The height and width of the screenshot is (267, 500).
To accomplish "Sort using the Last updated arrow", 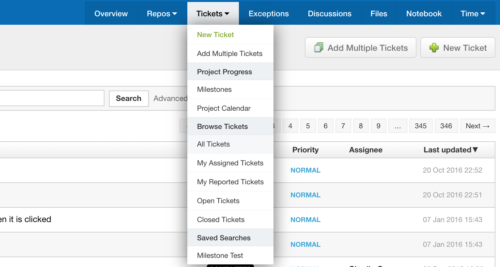I will coord(475,150).
